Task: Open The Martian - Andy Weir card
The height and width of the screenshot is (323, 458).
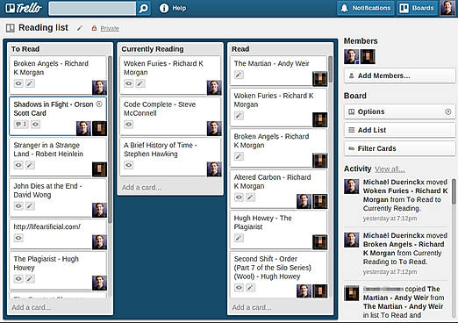Action: [x=278, y=71]
